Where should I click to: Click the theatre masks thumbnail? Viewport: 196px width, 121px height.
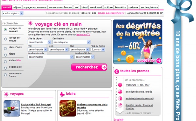coord(68,108)
